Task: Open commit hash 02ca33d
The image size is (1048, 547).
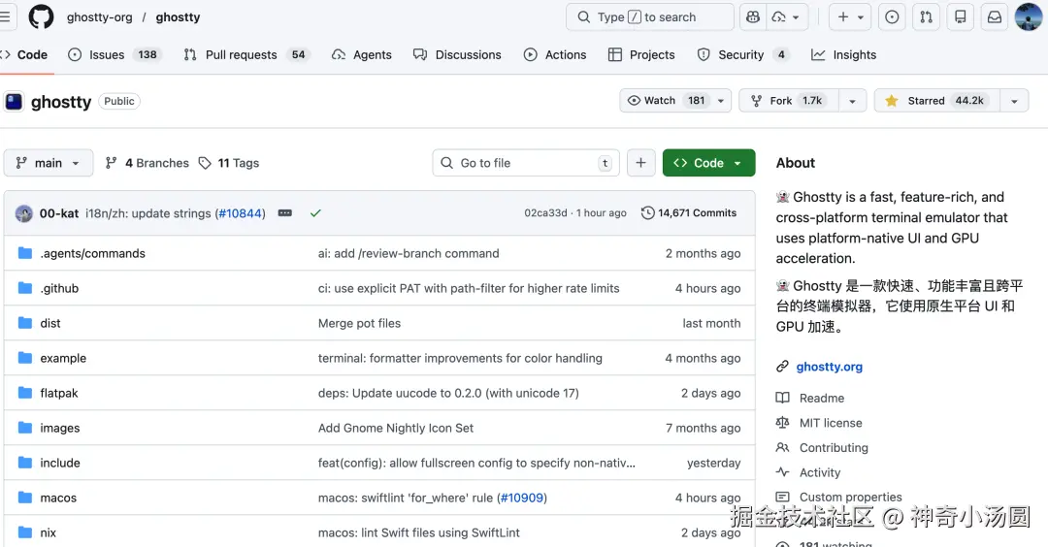Action: (545, 213)
